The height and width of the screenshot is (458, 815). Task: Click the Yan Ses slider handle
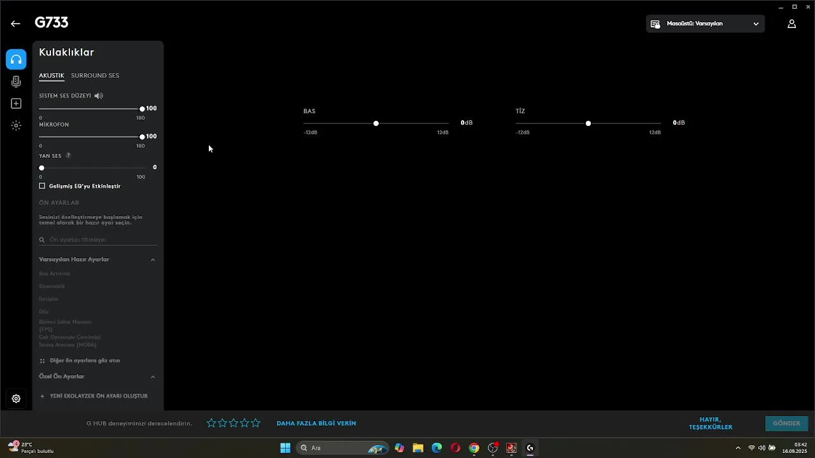(41, 168)
